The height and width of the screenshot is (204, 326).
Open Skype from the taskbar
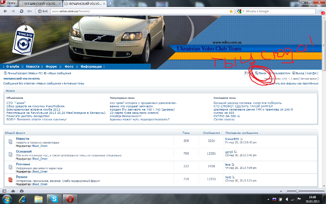coord(54,199)
